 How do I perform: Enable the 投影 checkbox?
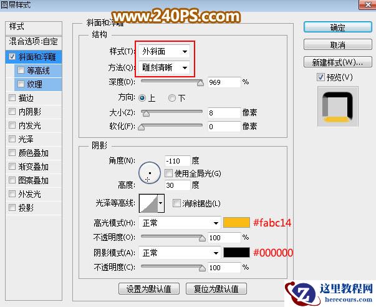tap(12, 207)
